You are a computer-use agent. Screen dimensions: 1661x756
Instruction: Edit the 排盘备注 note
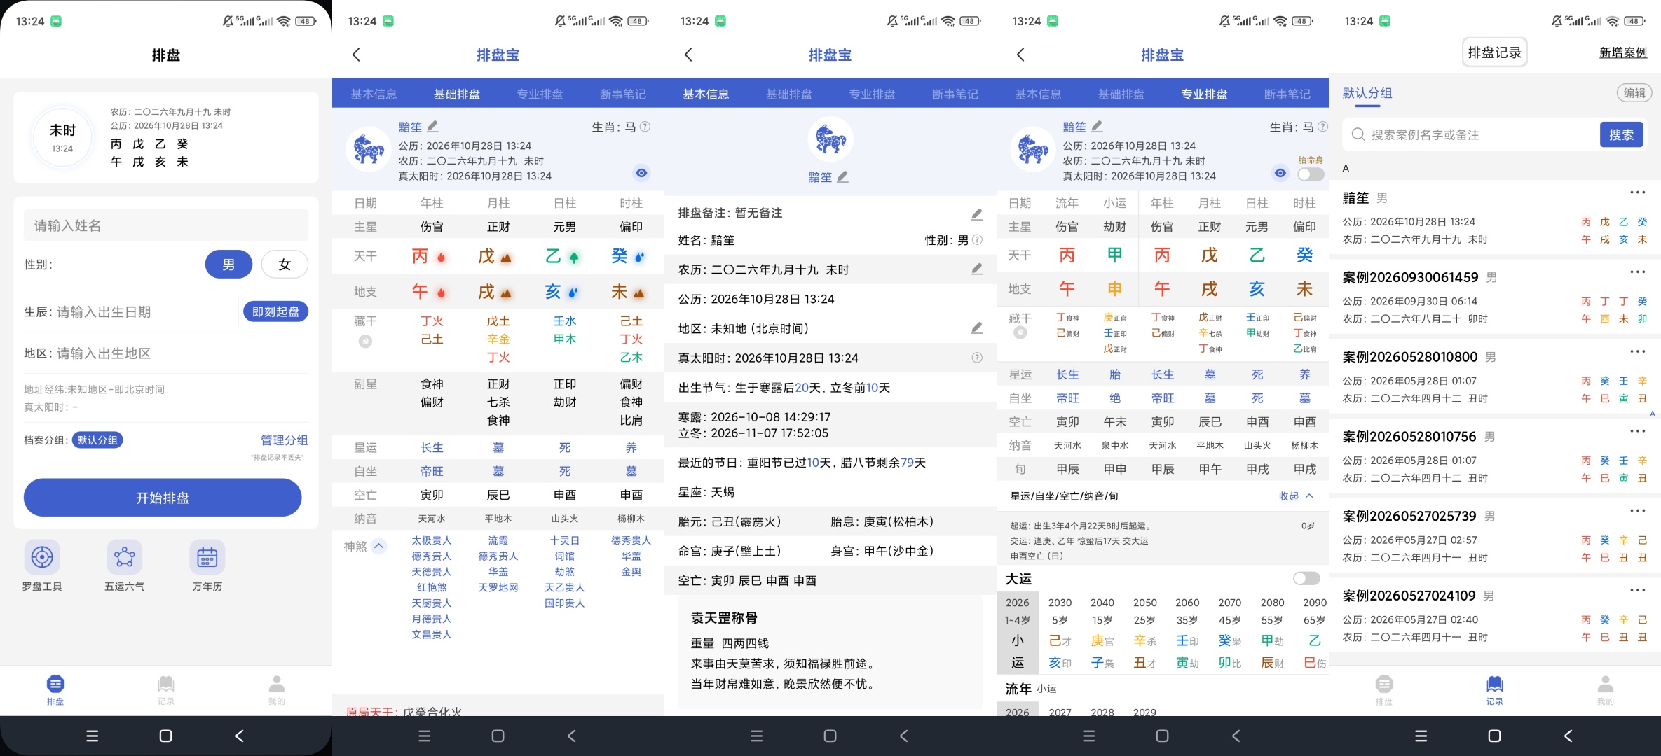[x=977, y=213]
